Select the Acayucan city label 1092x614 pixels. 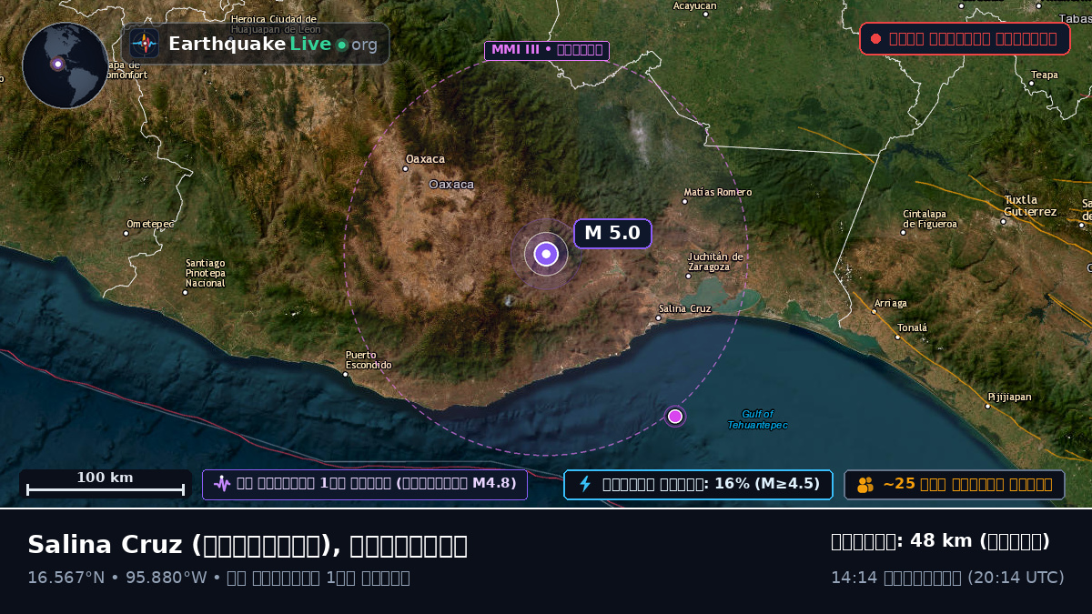[695, 5]
